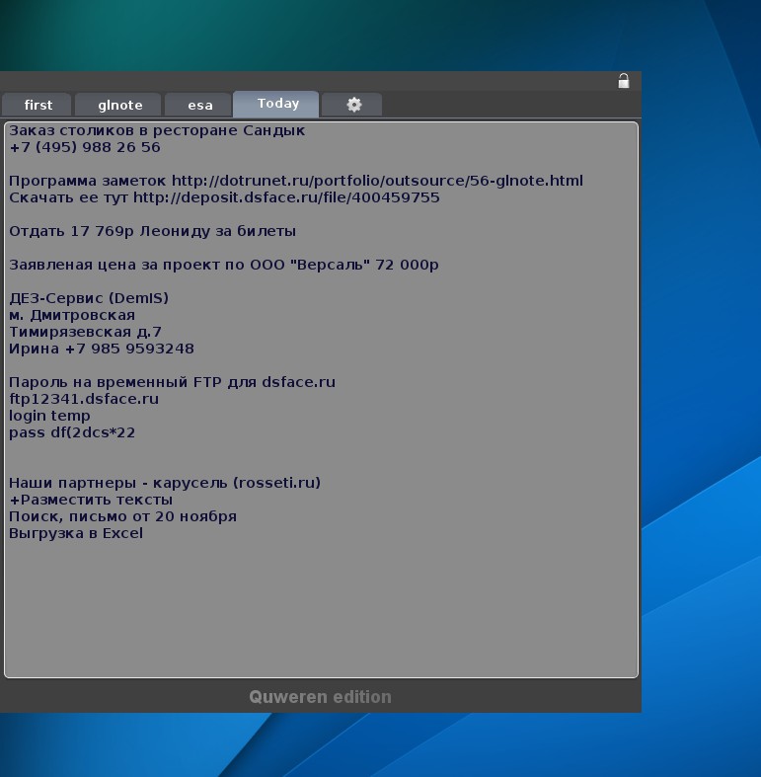Switch to the first tab
761x777 pixels.
point(37,105)
